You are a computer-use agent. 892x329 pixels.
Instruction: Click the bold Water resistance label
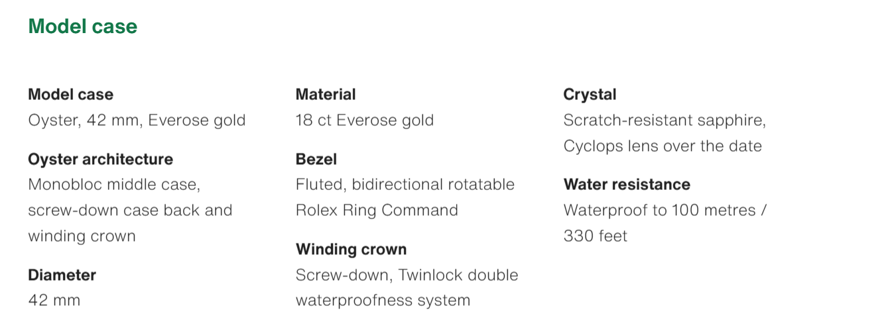627,185
